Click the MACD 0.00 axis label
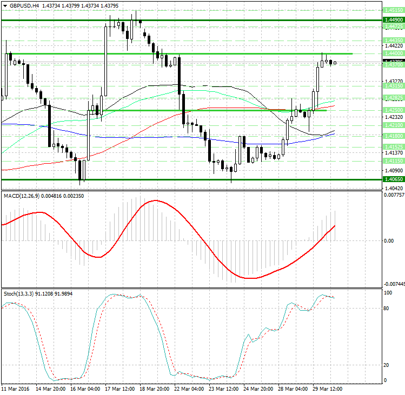The image size is (405, 395). tap(388, 241)
